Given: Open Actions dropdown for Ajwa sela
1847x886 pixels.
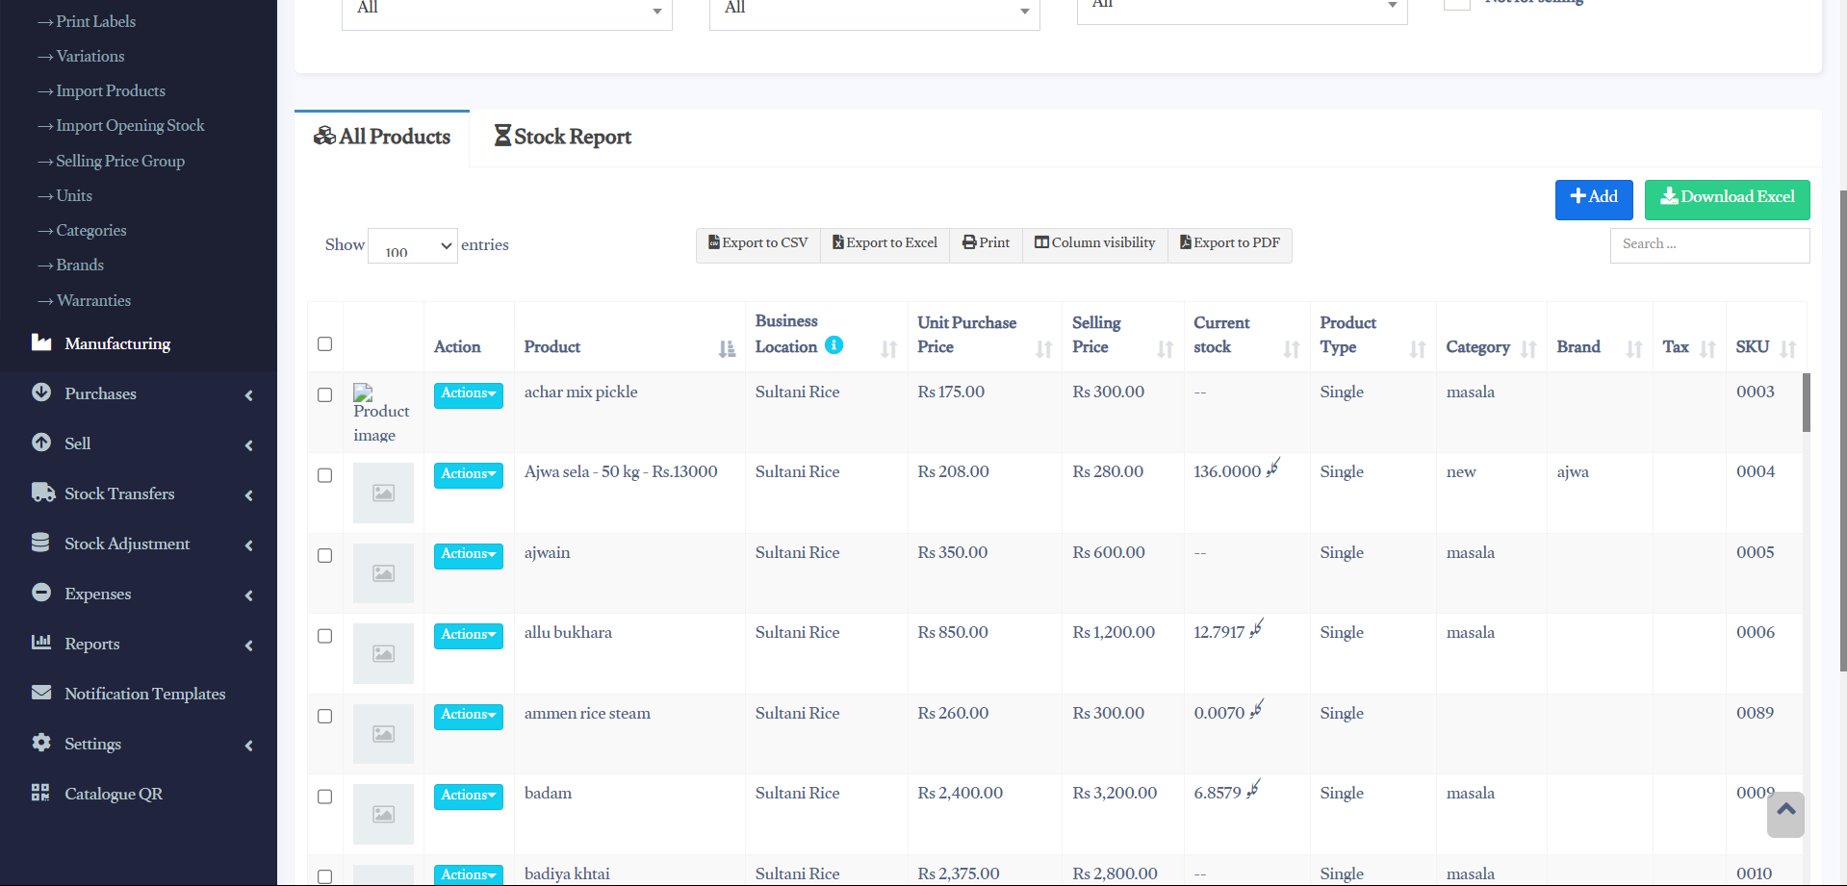Looking at the screenshot, I should click(x=468, y=475).
